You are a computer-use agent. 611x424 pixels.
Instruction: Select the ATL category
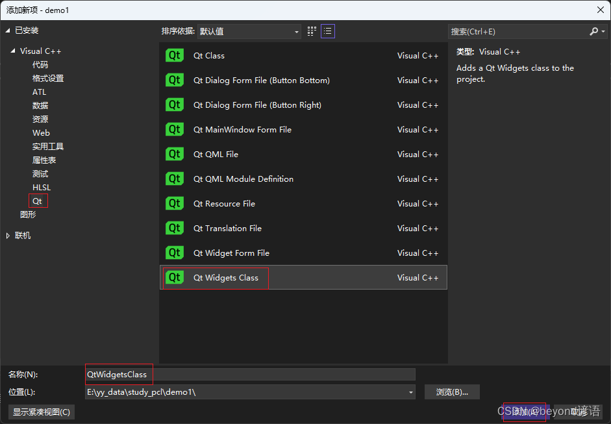(x=40, y=92)
